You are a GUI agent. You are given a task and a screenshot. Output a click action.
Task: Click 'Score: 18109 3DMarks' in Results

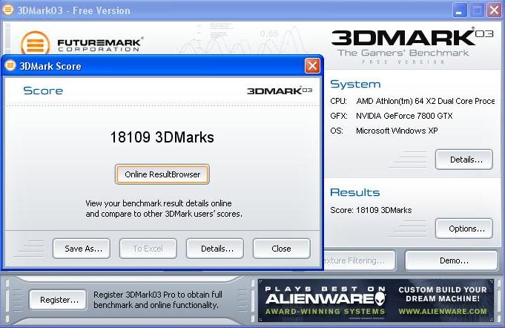(371, 210)
